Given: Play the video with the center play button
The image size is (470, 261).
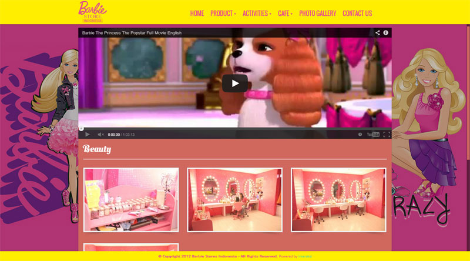Looking at the screenshot, I should (234, 83).
